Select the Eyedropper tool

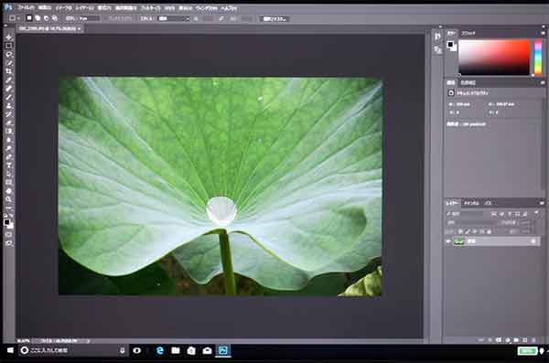pyautogui.click(x=9, y=80)
